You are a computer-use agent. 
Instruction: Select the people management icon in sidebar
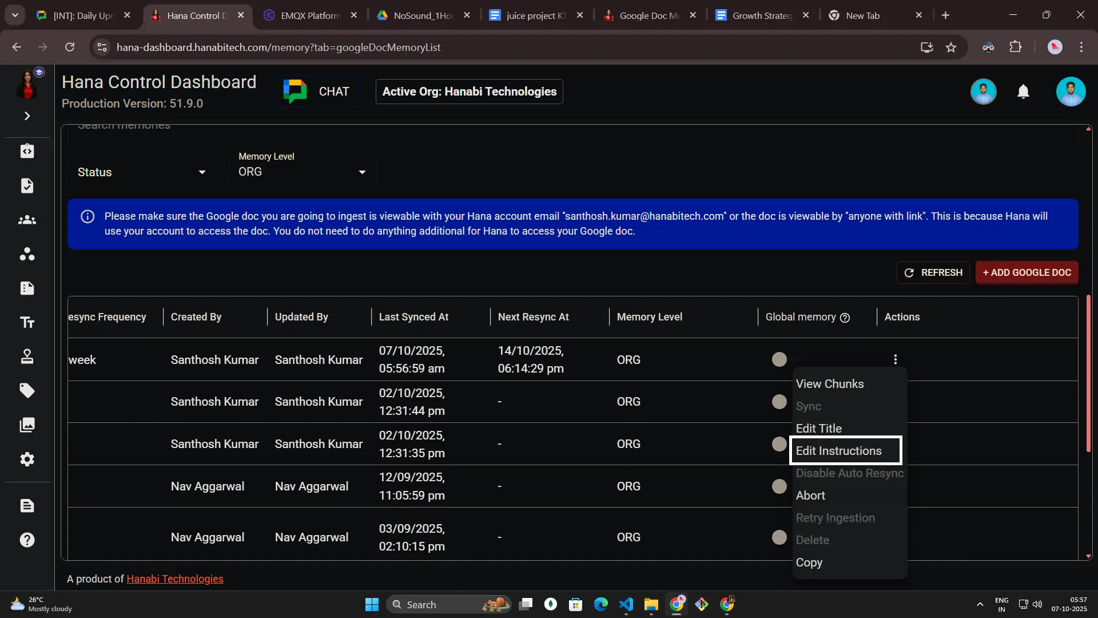point(27,220)
